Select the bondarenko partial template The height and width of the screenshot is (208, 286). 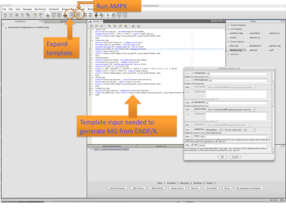pos(254,46)
